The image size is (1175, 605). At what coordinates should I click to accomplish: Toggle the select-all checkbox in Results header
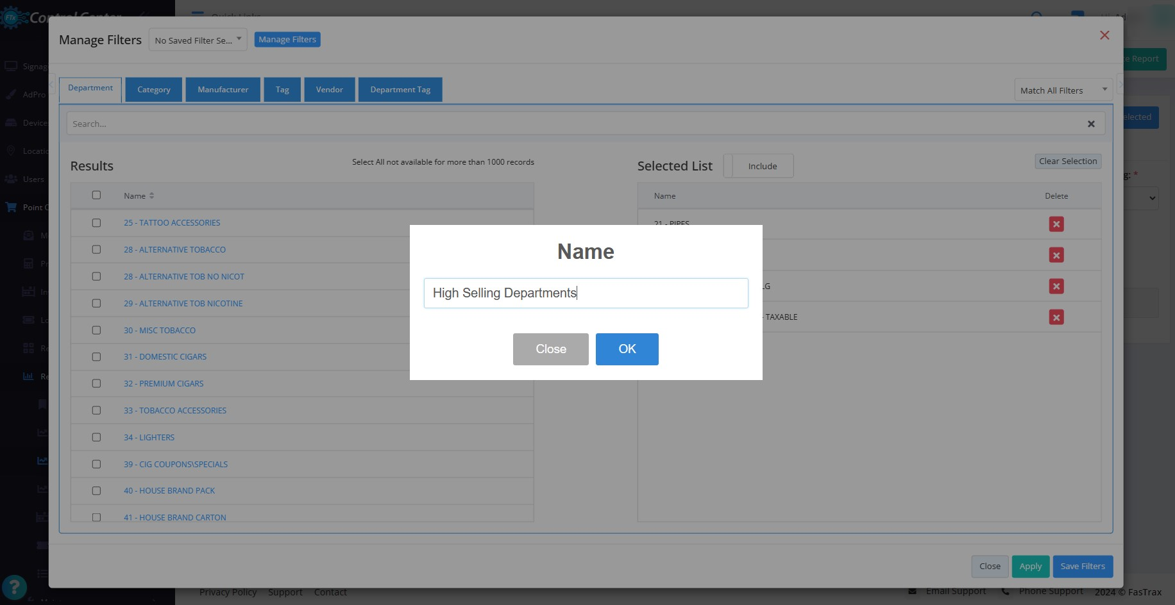[96, 195]
